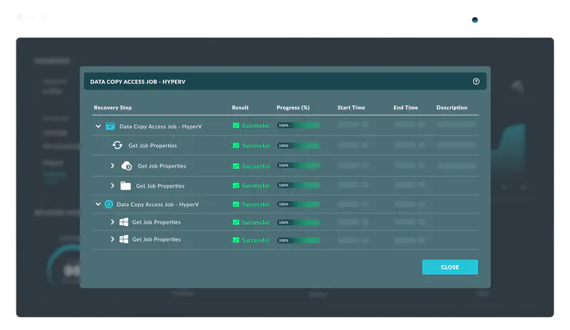Click the 100% progress bar in the sync-icon row

pos(299,145)
